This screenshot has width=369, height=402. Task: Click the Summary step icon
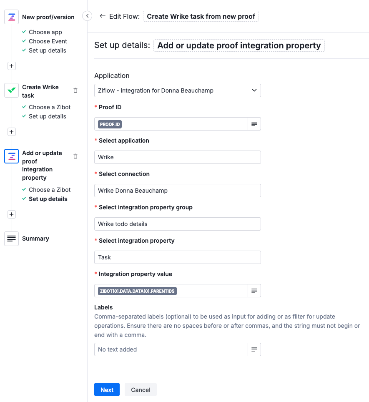coord(11,239)
